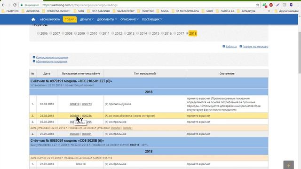This screenshot has width=301, height=169.
Task: Select the 2017 period radio button
Action: tap(174, 33)
